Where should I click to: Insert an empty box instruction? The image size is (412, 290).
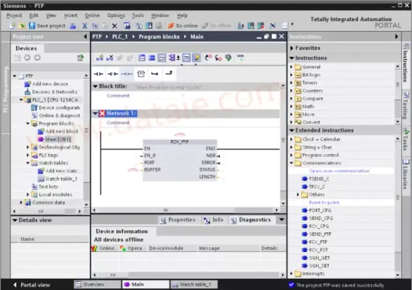coord(141,73)
